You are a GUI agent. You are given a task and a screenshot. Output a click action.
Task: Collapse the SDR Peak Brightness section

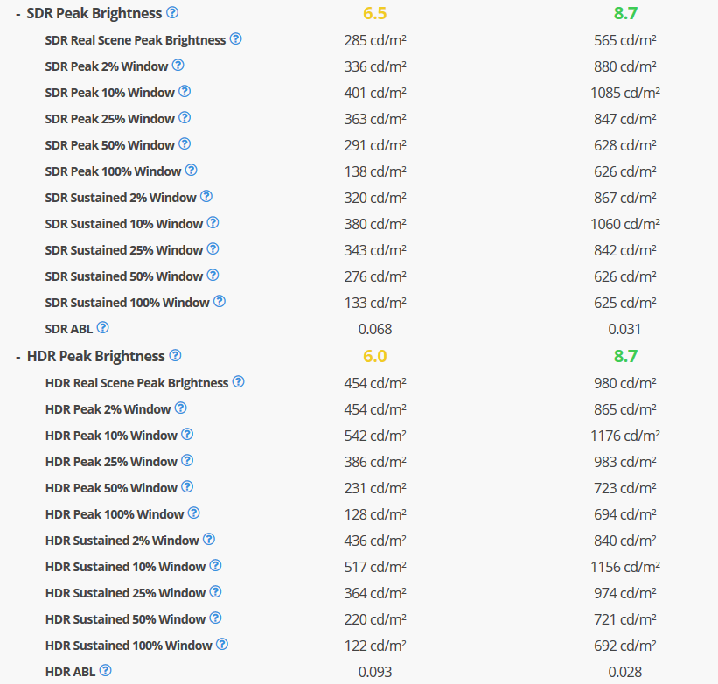(x=17, y=14)
